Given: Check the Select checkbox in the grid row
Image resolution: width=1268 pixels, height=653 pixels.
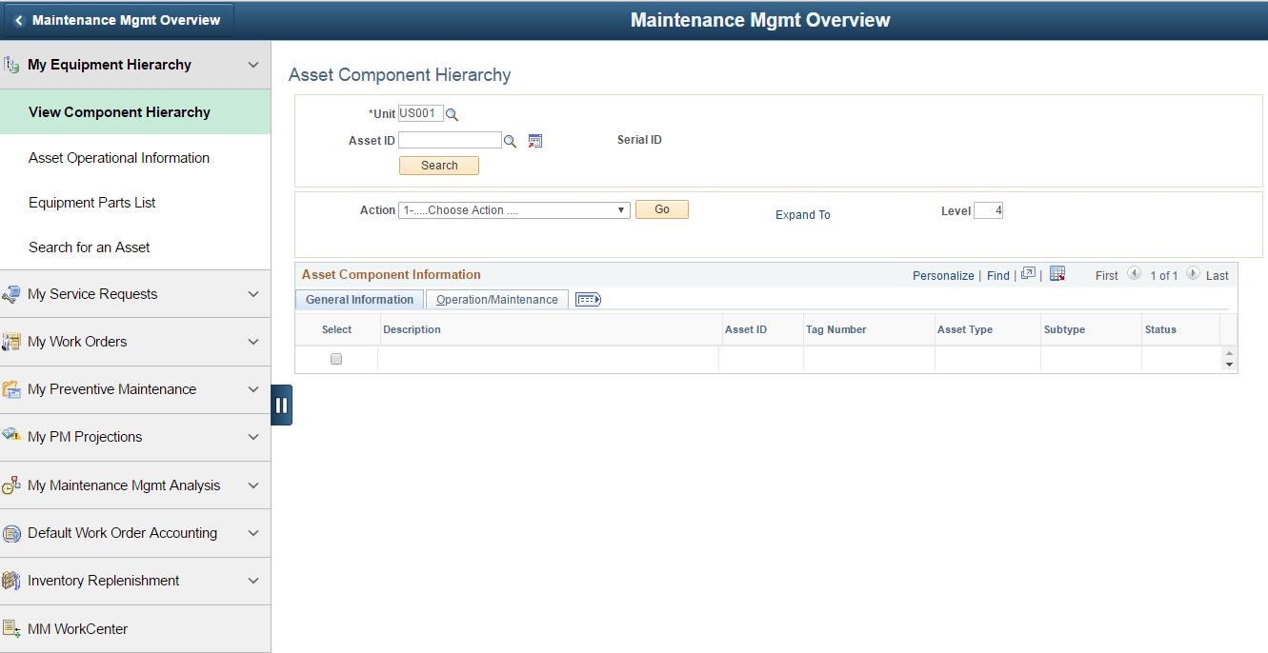Looking at the screenshot, I should click(x=336, y=359).
